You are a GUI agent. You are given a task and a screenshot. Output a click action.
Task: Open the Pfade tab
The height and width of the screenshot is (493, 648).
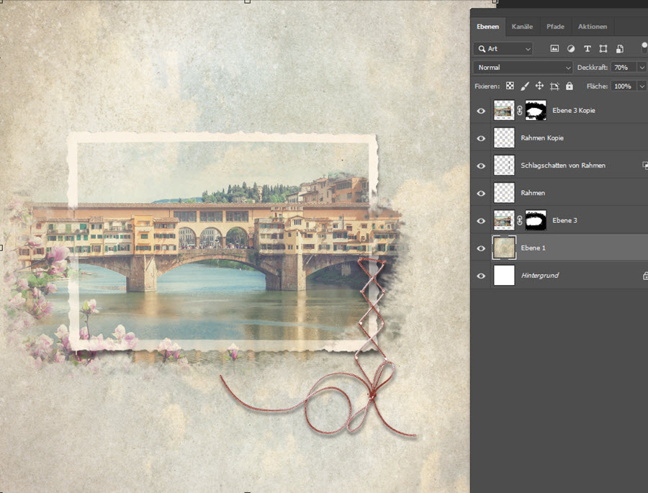(x=555, y=27)
